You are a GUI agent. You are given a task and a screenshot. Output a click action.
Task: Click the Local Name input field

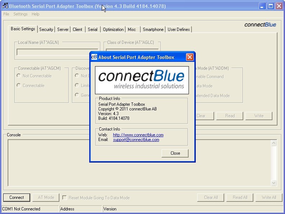tap(58, 52)
